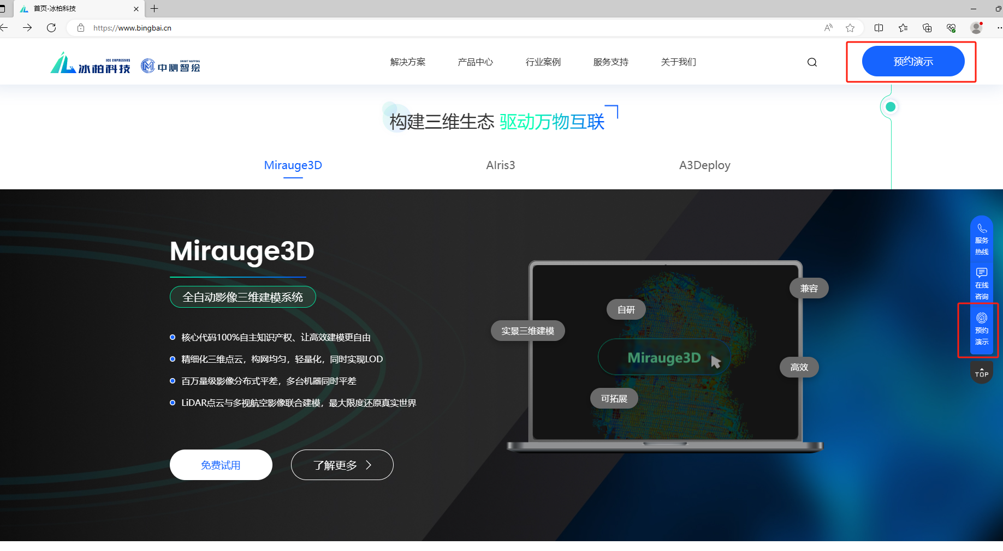Click the blue 预约演示 header button
The width and height of the screenshot is (1003, 551).
pyautogui.click(x=913, y=62)
